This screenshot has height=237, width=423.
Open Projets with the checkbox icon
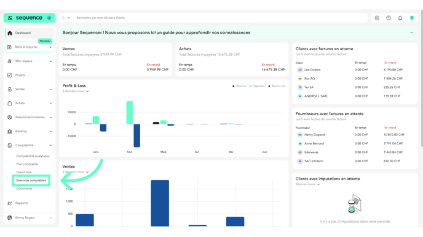(10, 75)
